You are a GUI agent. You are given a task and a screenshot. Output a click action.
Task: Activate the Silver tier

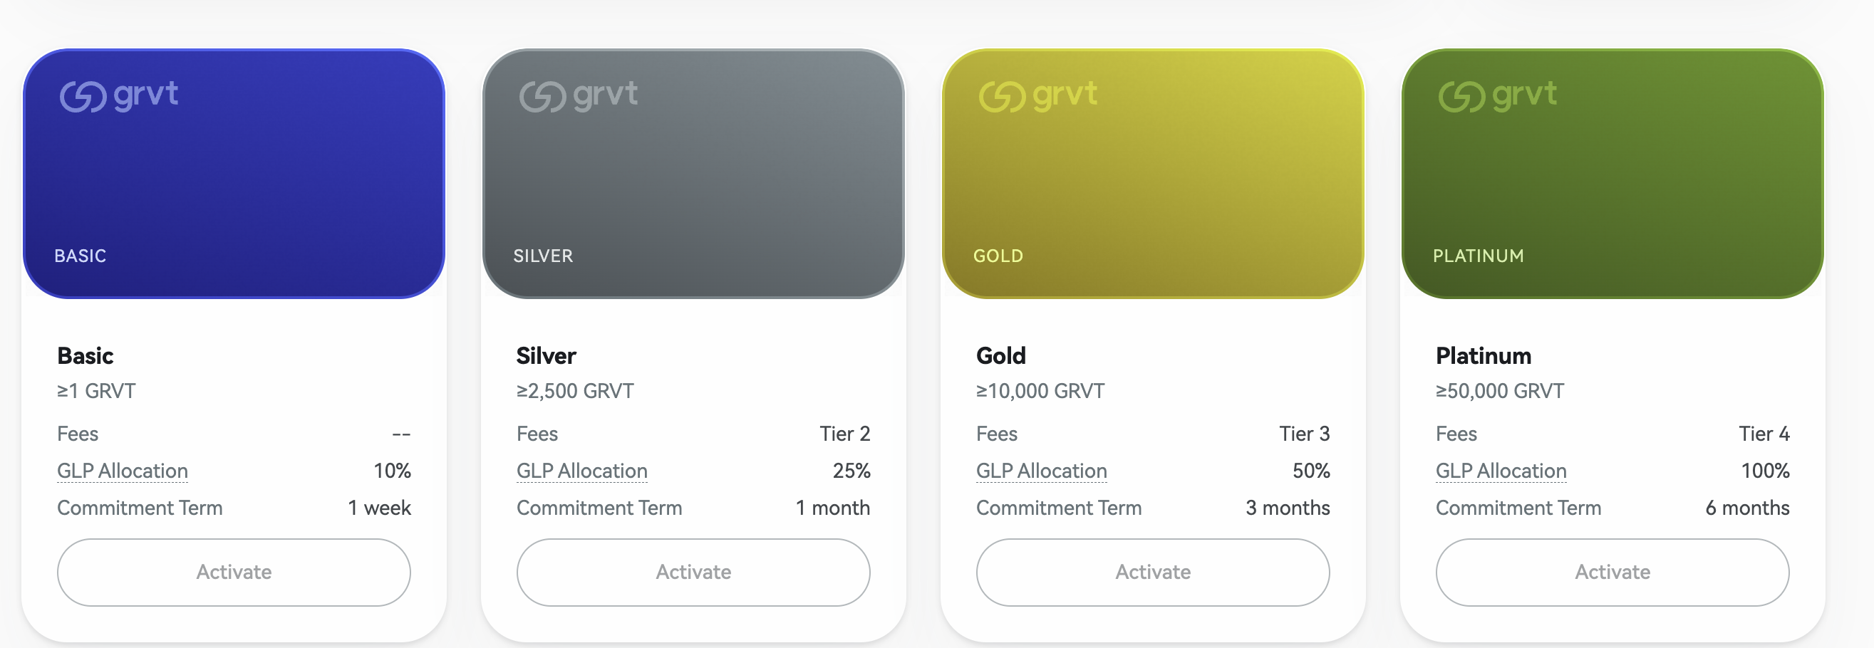(693, 573)
